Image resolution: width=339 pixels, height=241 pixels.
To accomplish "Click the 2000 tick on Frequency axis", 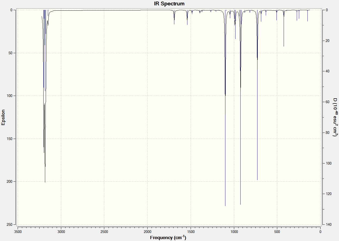I will [x=148, y=232].
